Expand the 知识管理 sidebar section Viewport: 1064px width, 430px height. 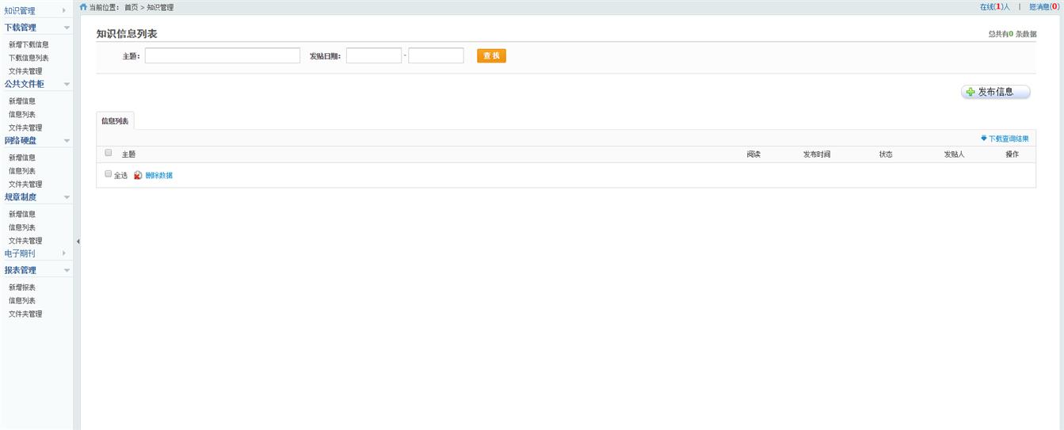[63, 11]
